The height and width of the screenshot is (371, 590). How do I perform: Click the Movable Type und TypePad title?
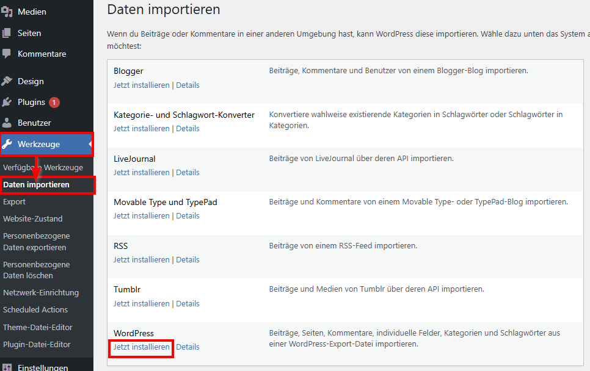[166, 202]
